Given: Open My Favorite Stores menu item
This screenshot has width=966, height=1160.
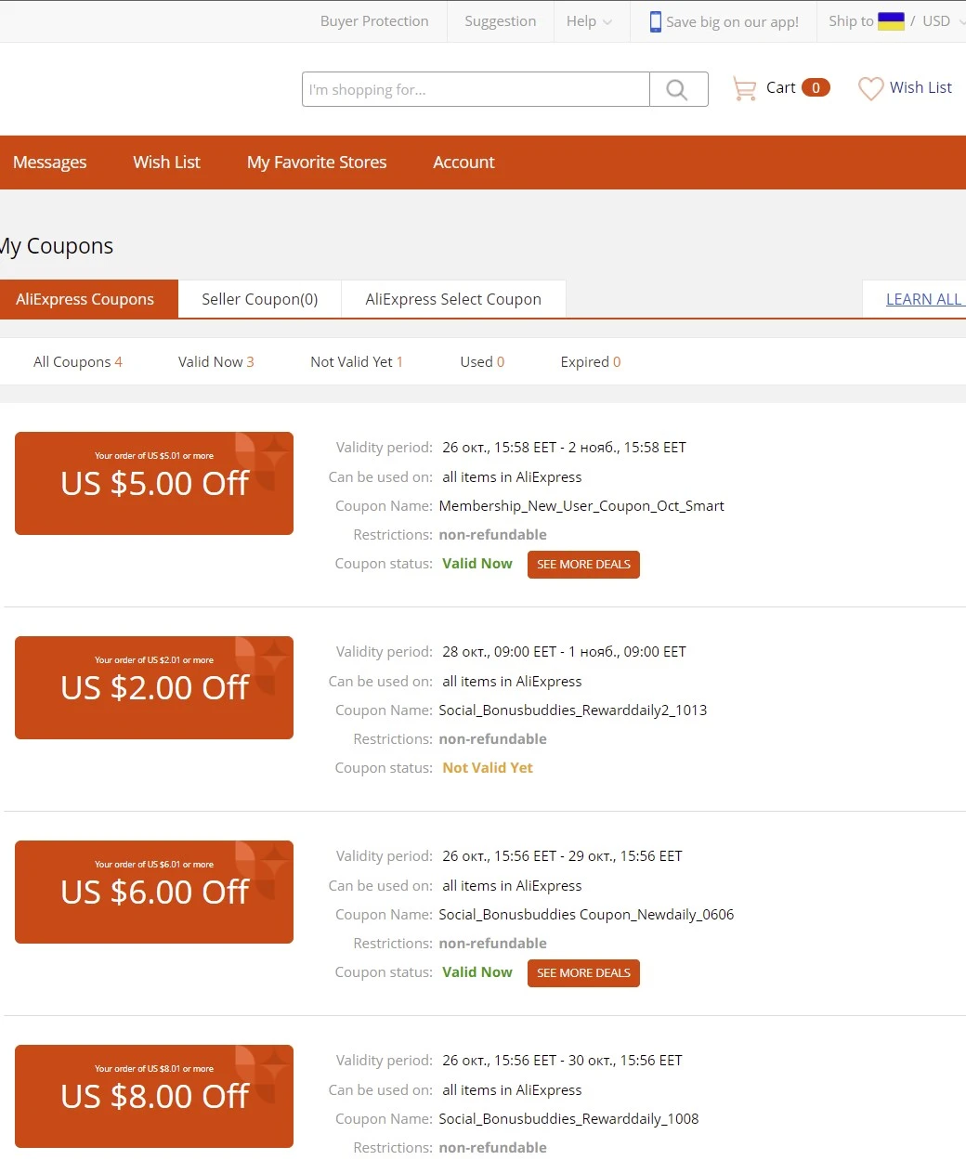Looking at the screenshot, I should (317, 163).
